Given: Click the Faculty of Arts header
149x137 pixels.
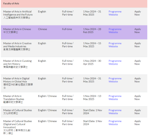Looking at the screenshot, I should click(x=11, y=4).
